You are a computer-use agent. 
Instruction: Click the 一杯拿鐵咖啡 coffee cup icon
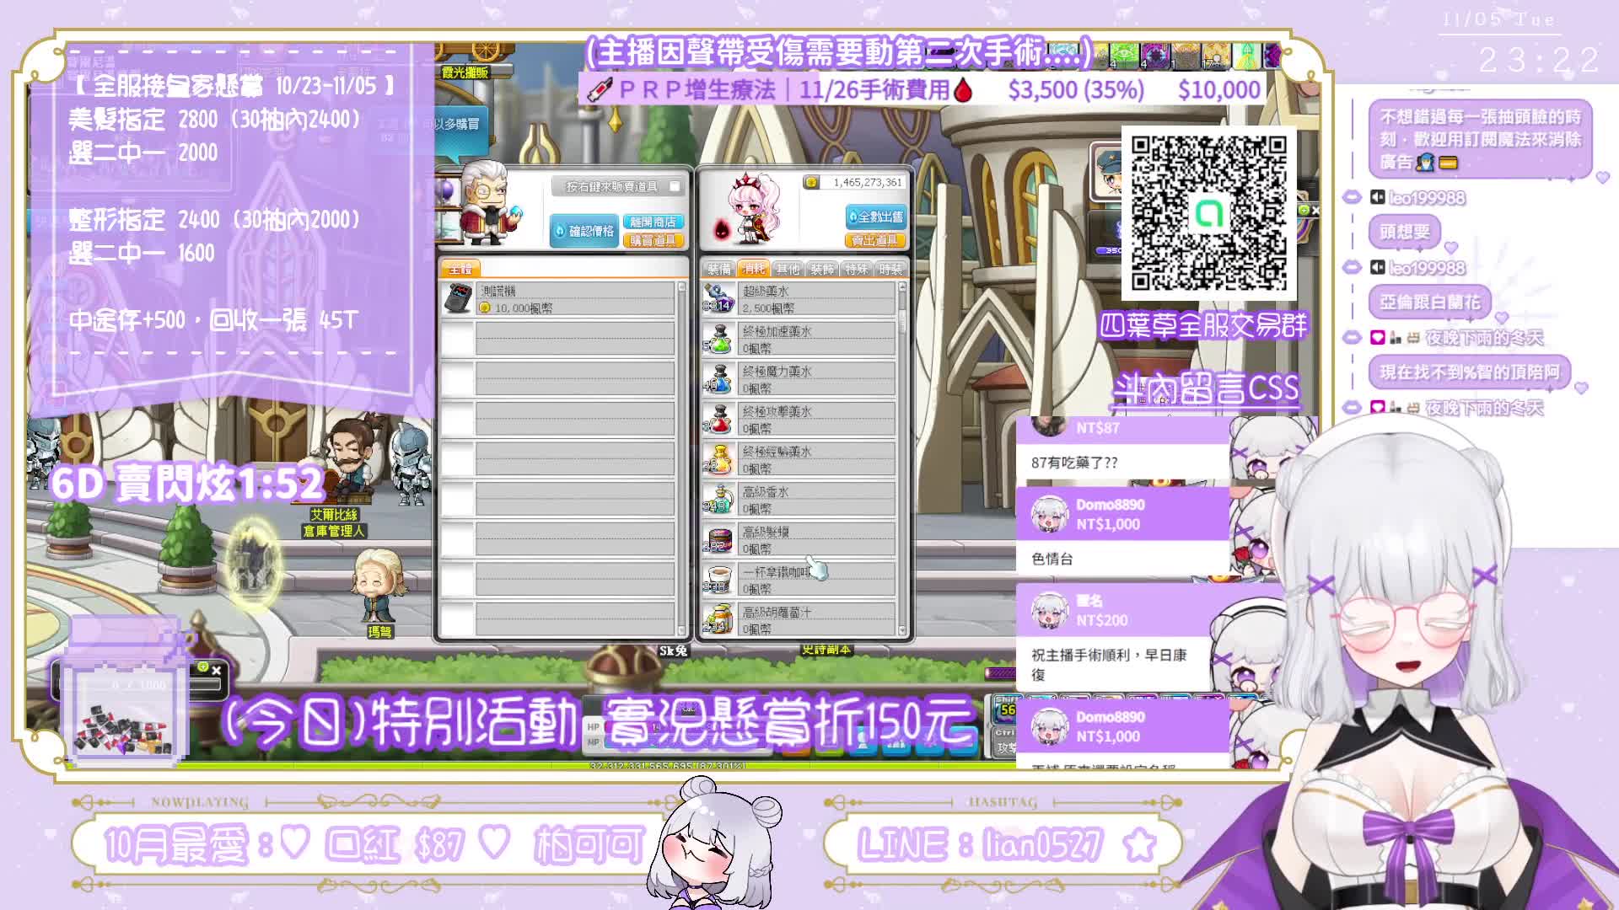pos(718,580)
